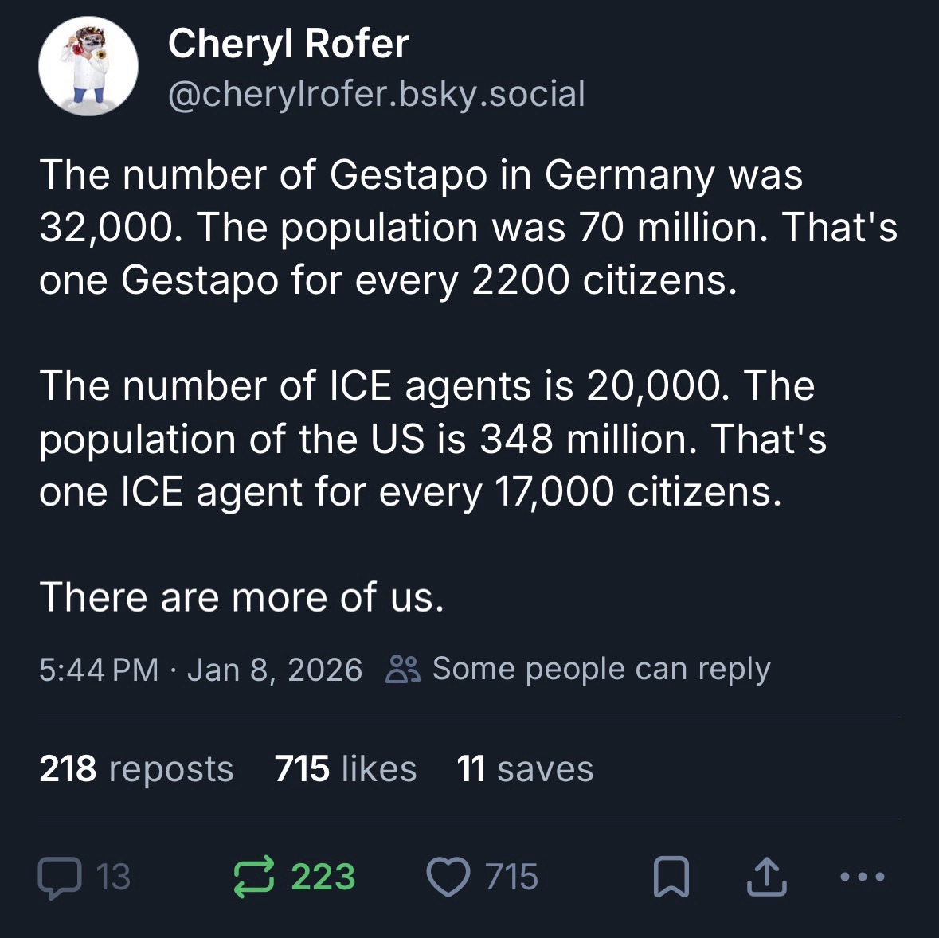Screen dimensions: 939x938
Task: Open Cheryl Rofer's avatar image
Action: pos(88,67)
